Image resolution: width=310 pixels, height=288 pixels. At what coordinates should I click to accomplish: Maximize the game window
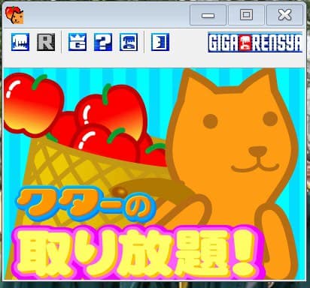pos(246,15)
